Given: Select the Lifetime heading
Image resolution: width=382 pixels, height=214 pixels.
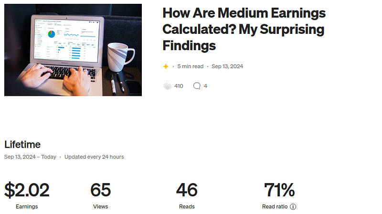Looking at the screenshot, I should pyautogui.click(x=22, y=144).
